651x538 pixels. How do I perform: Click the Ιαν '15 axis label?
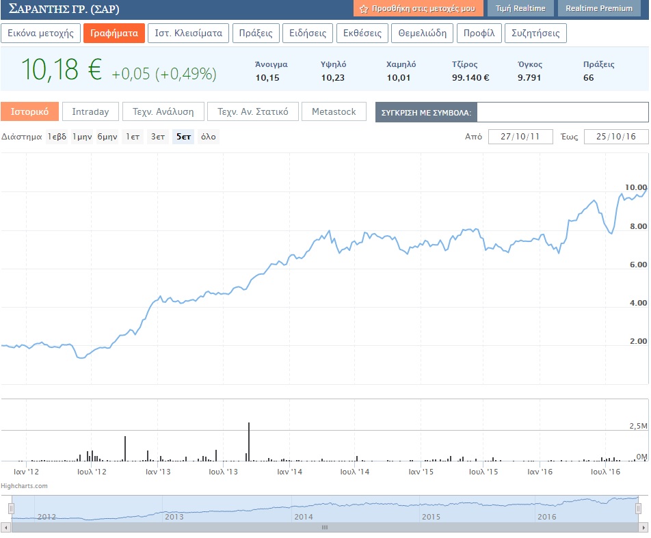coord(421,472)
